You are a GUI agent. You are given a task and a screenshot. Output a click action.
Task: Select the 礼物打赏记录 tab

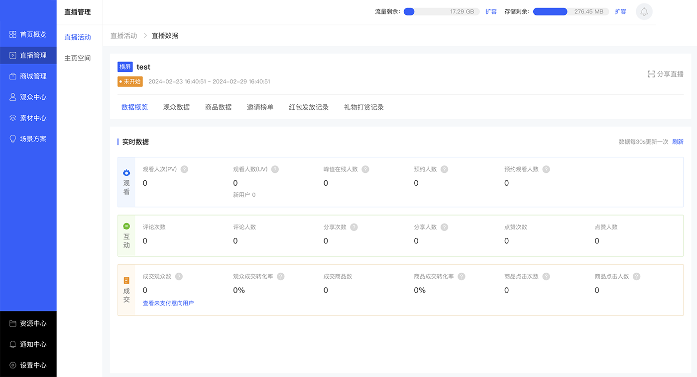pos(363,107)
